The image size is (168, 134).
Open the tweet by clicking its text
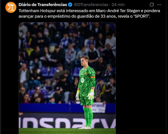[x=89, y=13]
